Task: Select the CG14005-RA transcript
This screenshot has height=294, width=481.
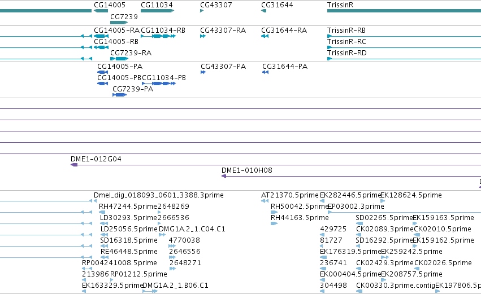Action: coord(116,30)
